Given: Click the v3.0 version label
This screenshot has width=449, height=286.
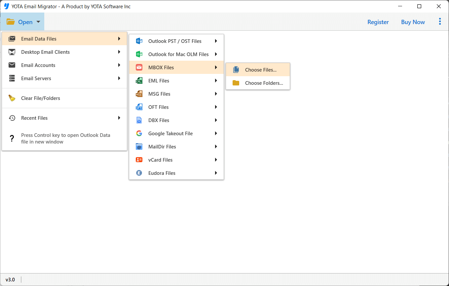Looking at the screenshot, I should point(10,279).
